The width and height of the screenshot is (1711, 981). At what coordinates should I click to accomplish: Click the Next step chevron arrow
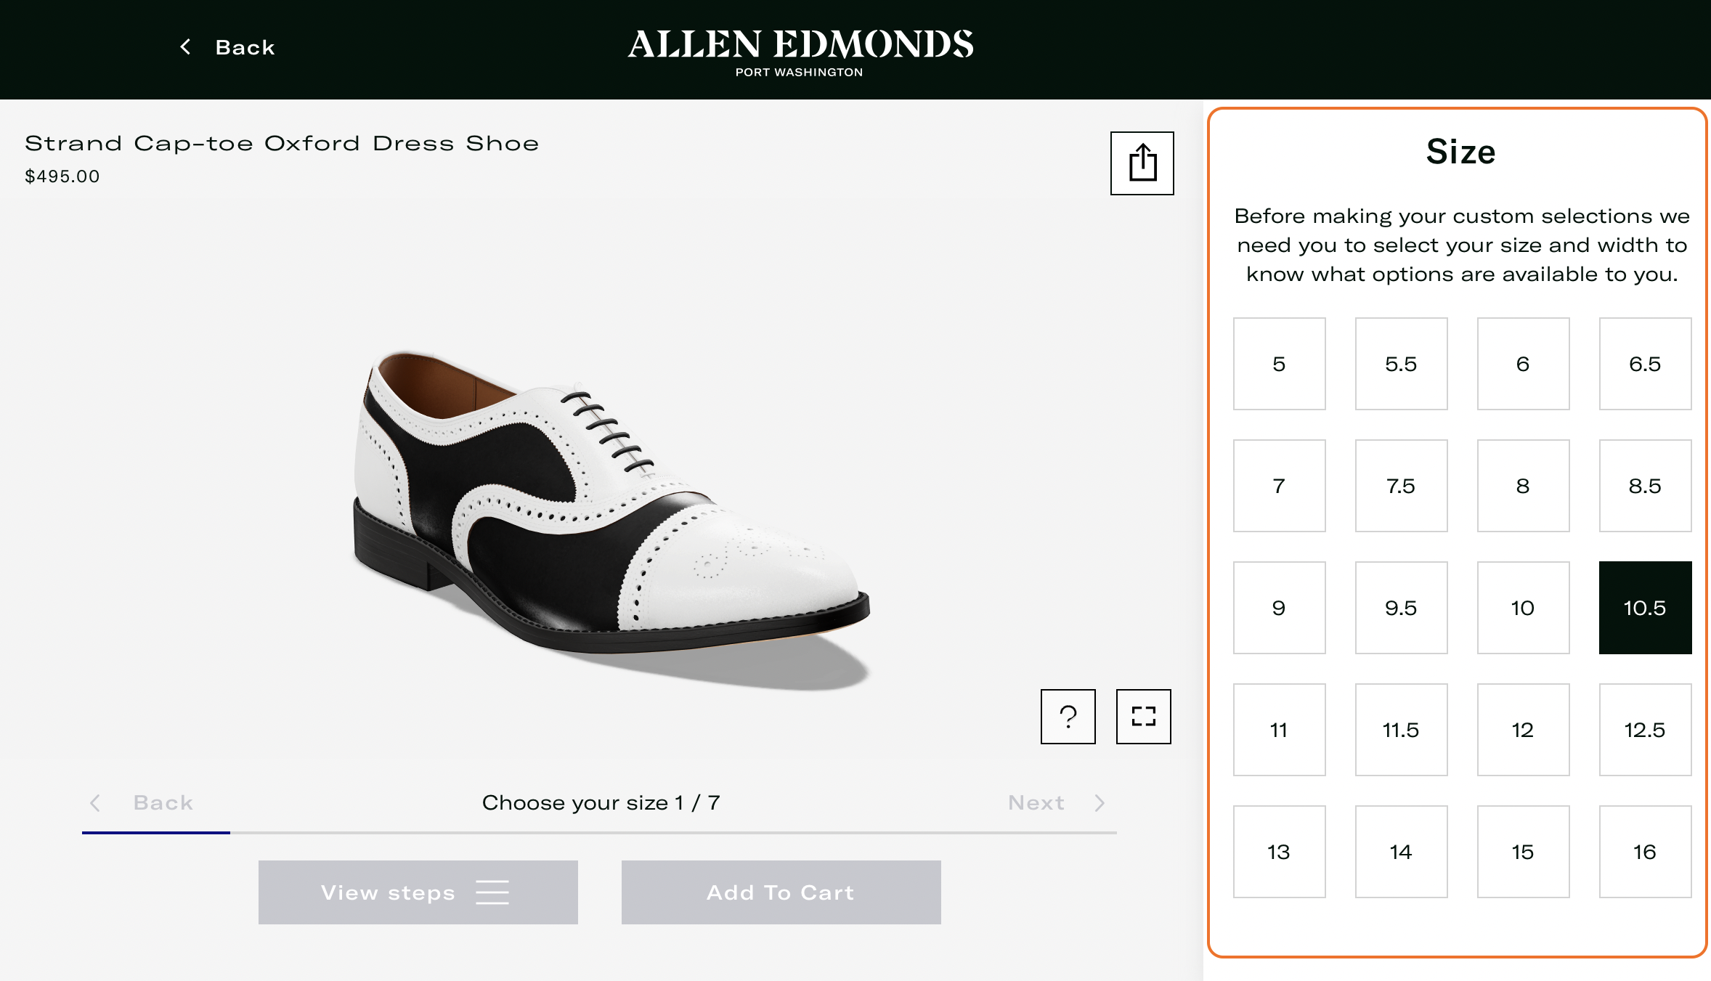point(1100,802)
